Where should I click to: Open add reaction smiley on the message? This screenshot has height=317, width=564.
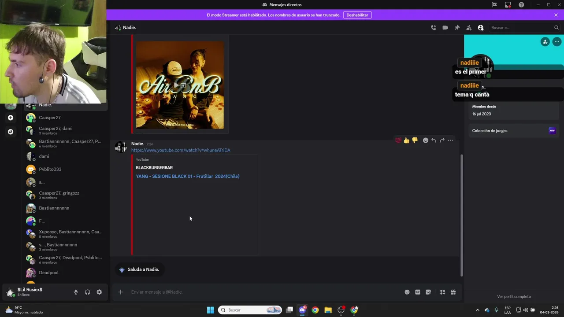click(x=426, y=140)
